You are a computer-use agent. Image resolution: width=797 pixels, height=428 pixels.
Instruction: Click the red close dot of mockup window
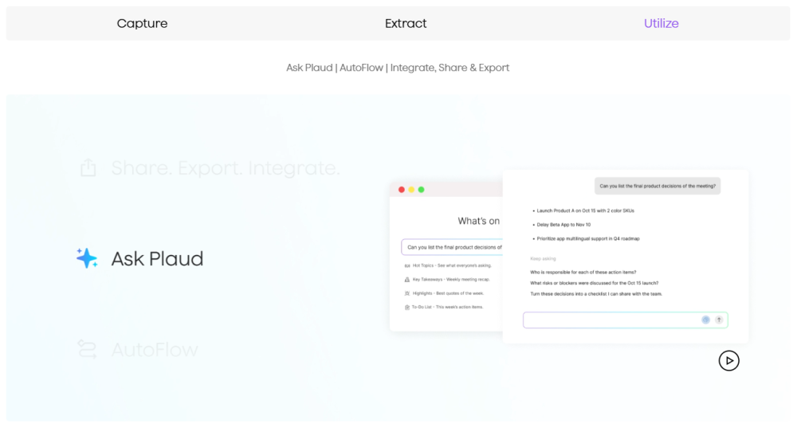point(402,190)
